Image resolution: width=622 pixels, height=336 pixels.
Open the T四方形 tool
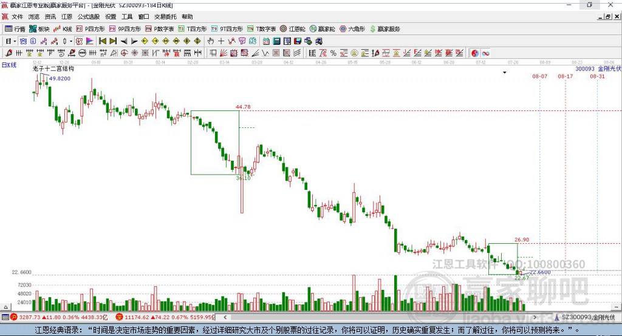193,29
